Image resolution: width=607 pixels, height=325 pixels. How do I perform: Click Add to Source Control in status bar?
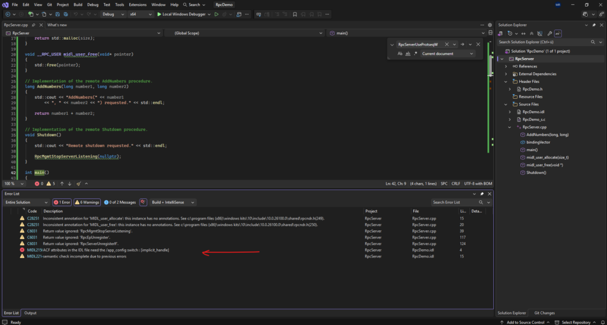point(525,322)
